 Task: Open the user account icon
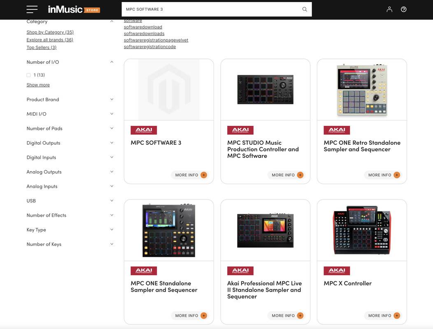[389, 9]
